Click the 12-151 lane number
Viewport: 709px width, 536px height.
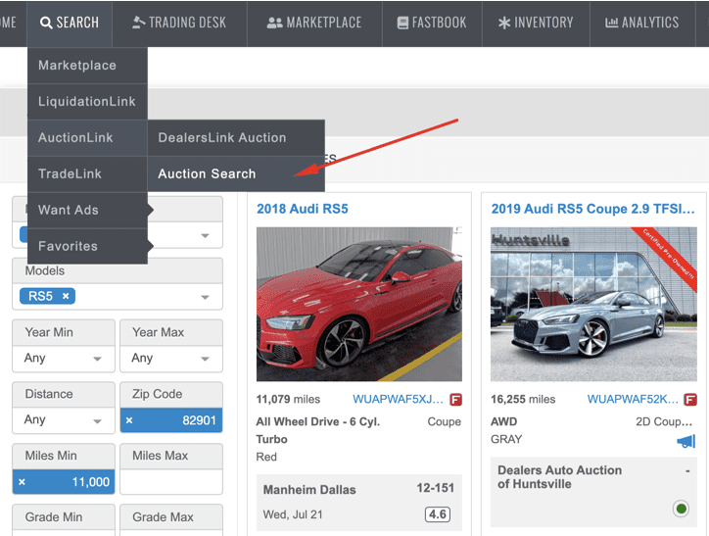436,488
